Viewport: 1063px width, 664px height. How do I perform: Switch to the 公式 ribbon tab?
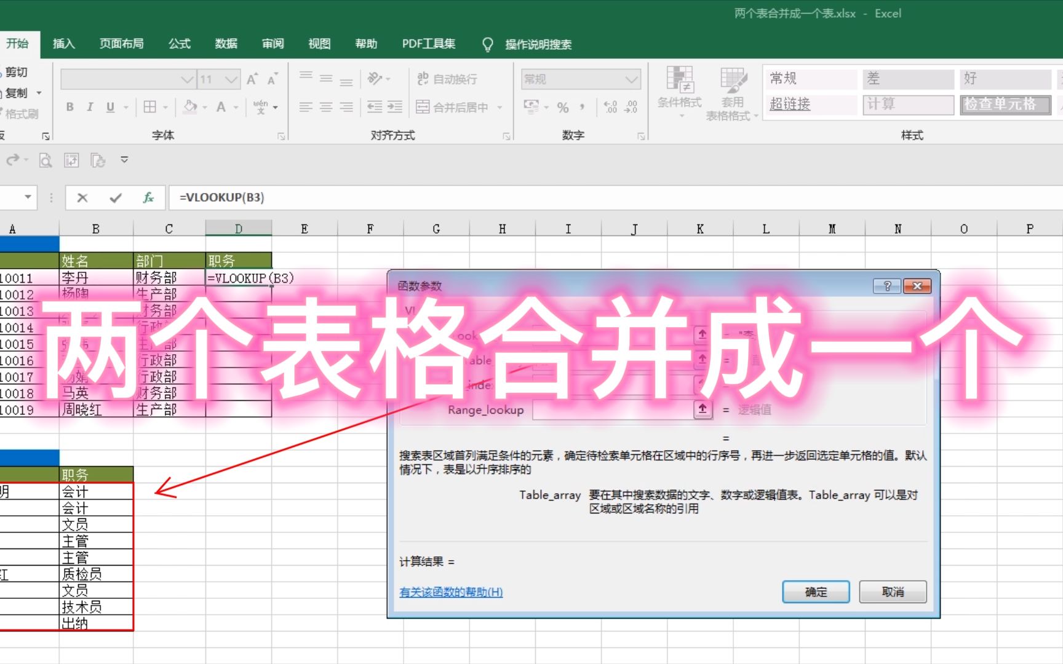click(x=180, y=44)
